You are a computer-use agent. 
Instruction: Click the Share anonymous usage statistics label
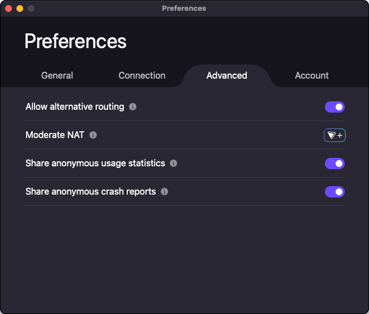[95, 164]
